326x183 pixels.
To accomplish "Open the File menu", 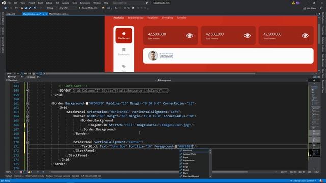I will click(9, 3).
